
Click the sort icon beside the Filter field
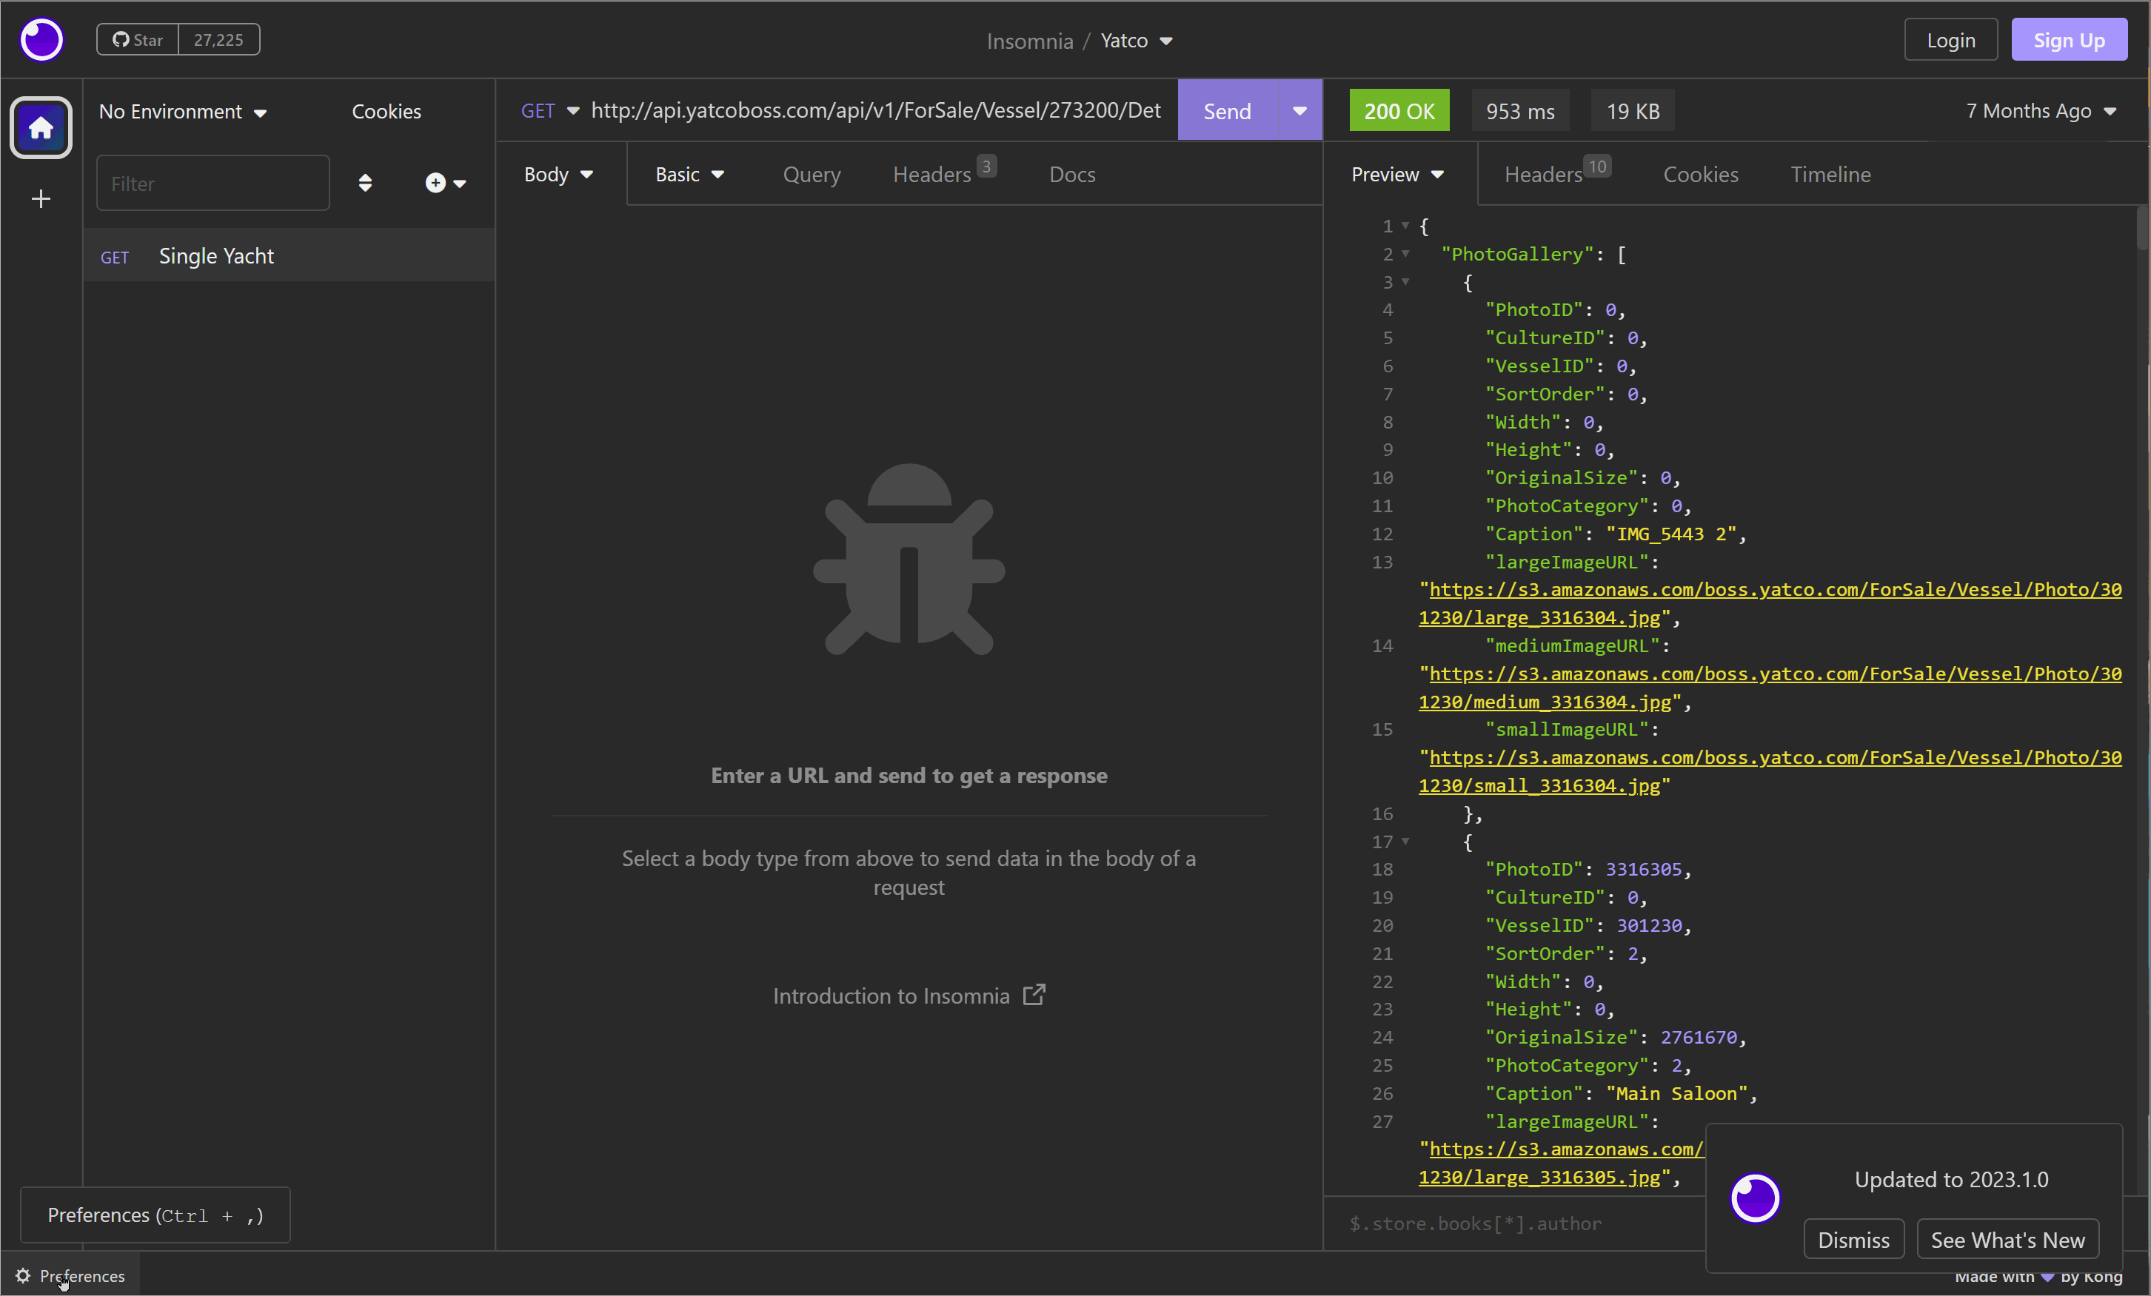click(366, 184)
